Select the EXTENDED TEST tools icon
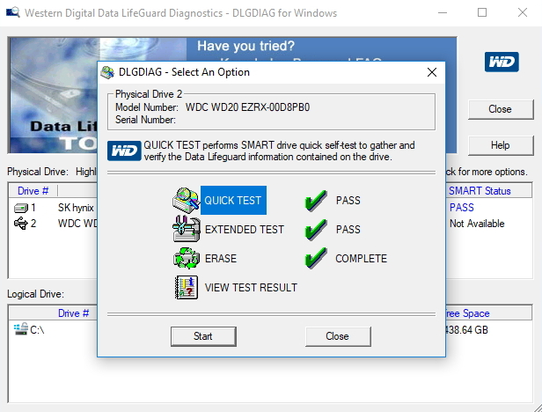Image resolution: width=542 pixels, height=412 pixels. 186,229
